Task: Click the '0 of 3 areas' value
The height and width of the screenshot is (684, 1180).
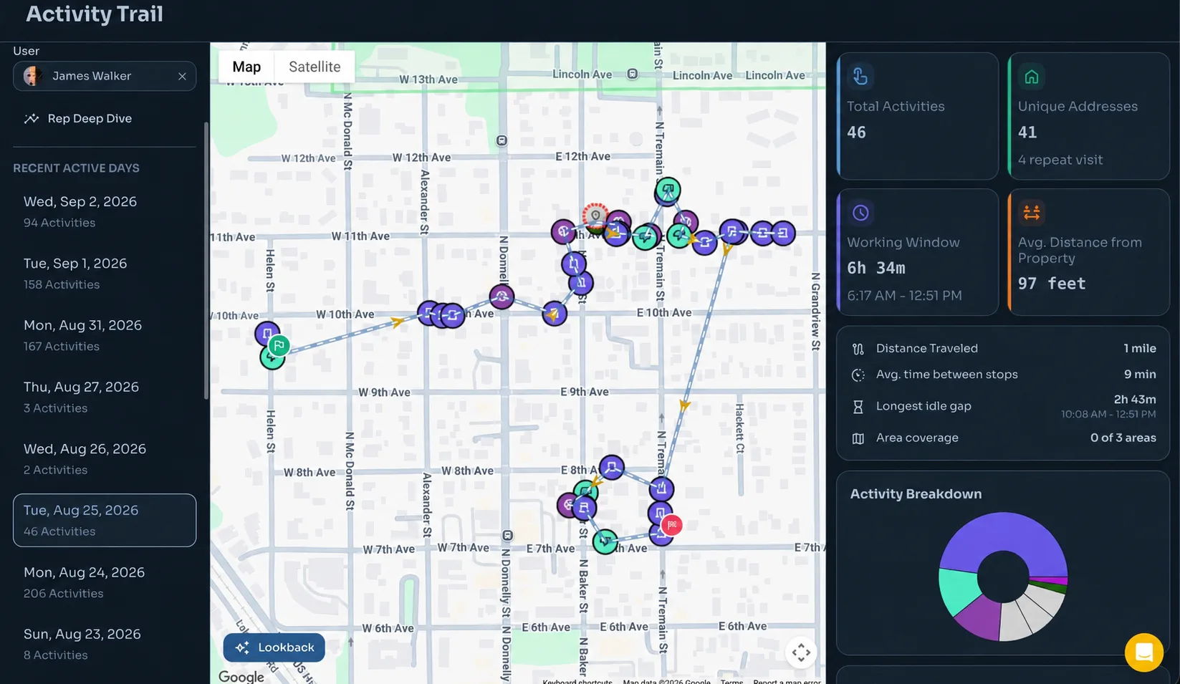Action: pyautogui.click(x=1123, y=438)
